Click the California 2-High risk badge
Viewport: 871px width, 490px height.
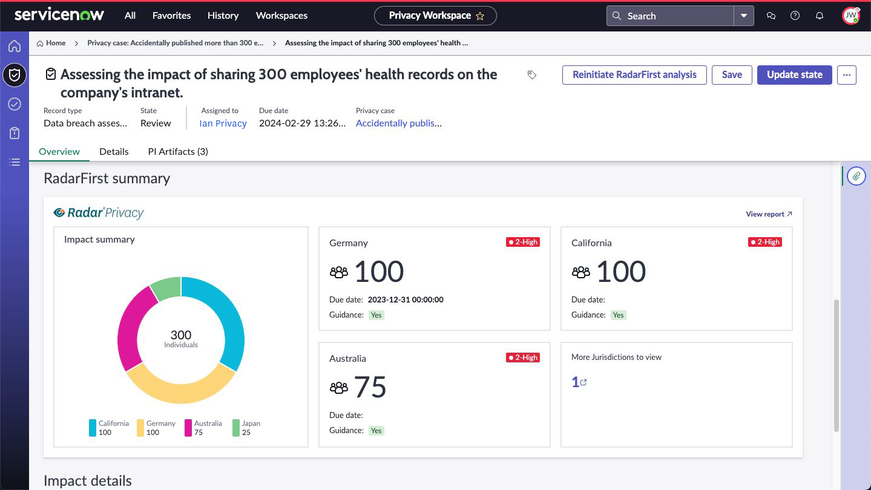point(765,242)
